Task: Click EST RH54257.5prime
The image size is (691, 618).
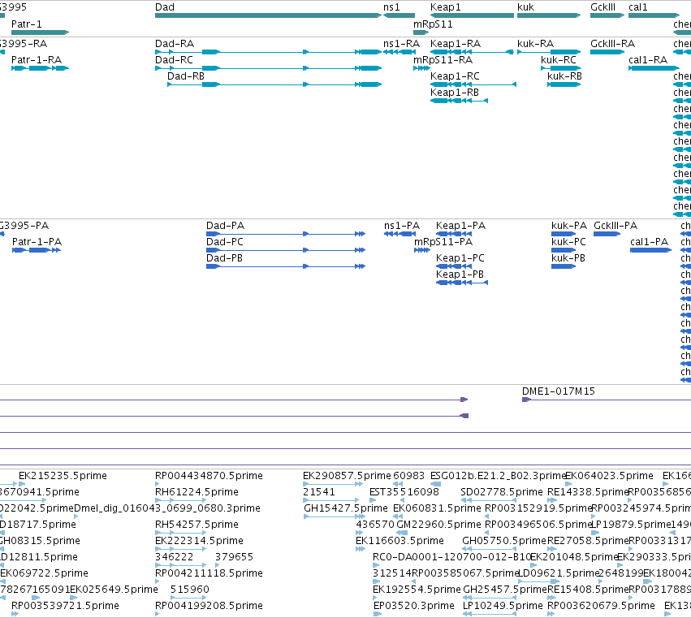Action: click(197, 525)
